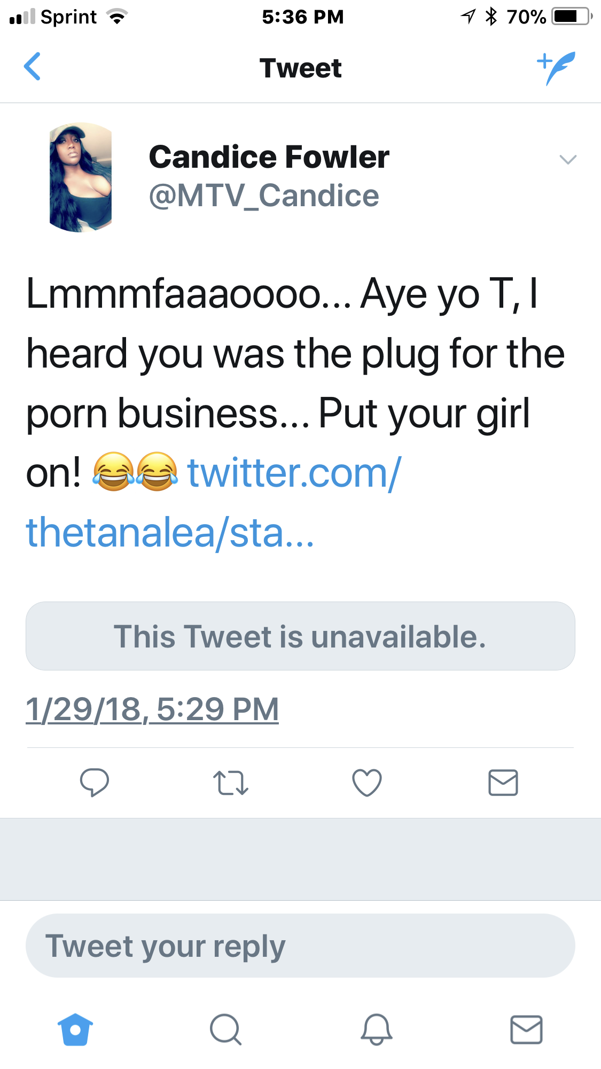The height and width of the screenshot is (1069, 601).
Task: Open the Search tab
Action: coord(225,1029)
